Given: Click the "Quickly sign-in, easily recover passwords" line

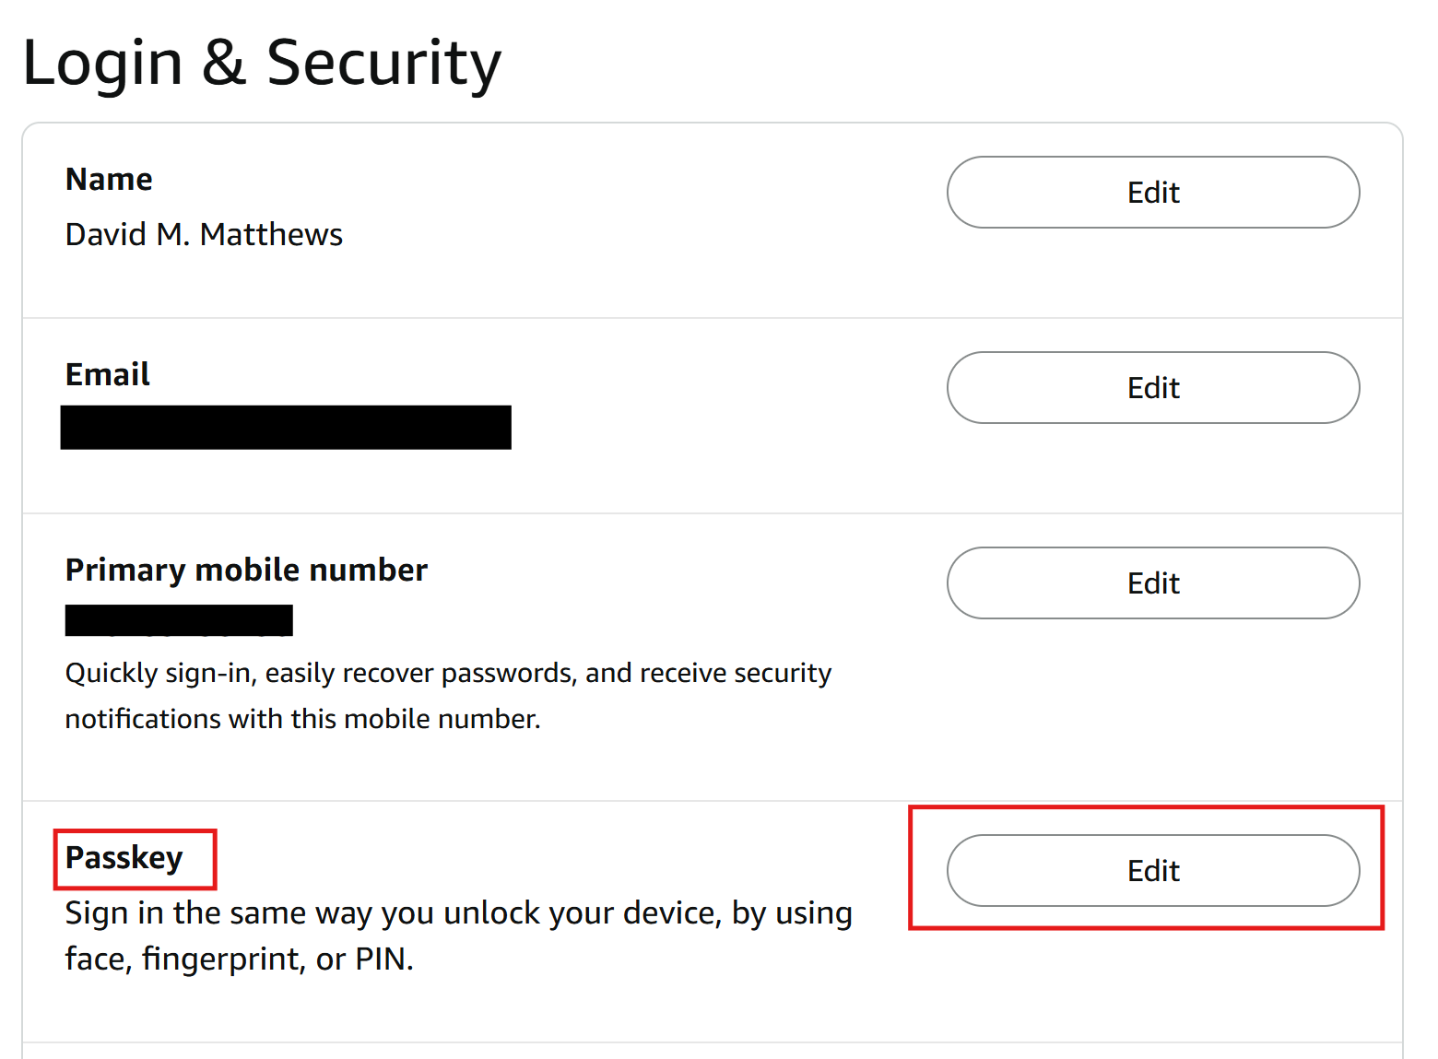Looking at the screenshot, I should pyautogui.click(x=448, y=674).
